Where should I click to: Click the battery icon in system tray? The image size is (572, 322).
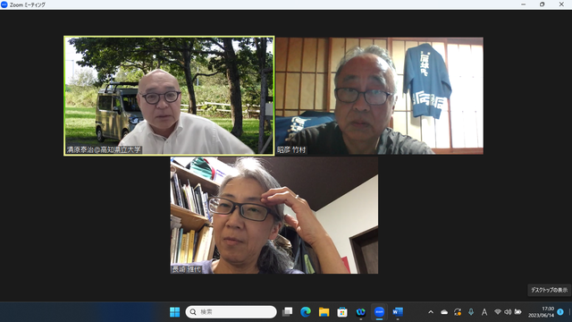(x=517, y=312)
